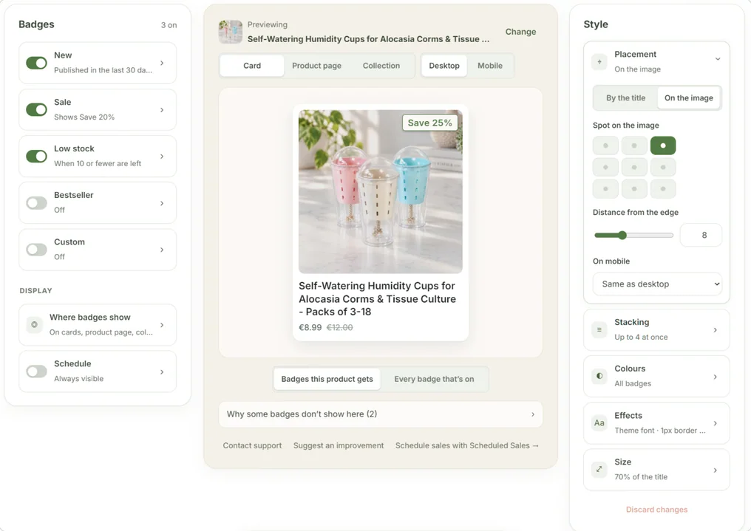Viewport: 751px width, 531px height.
Task: Click 'Suggest an improvement' link
Action: (x=339, y=445)
